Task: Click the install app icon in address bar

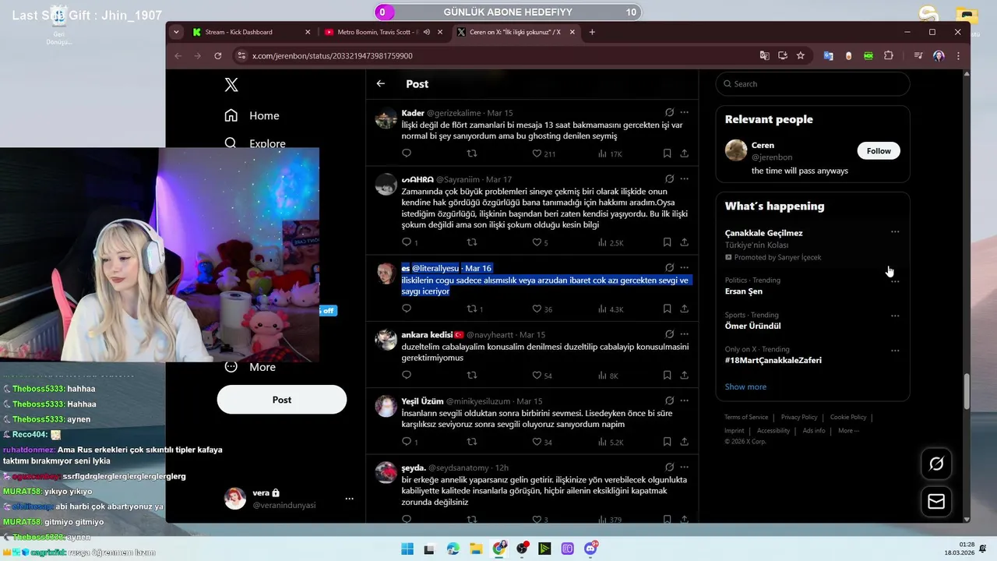Action: (x=782, y=55)
